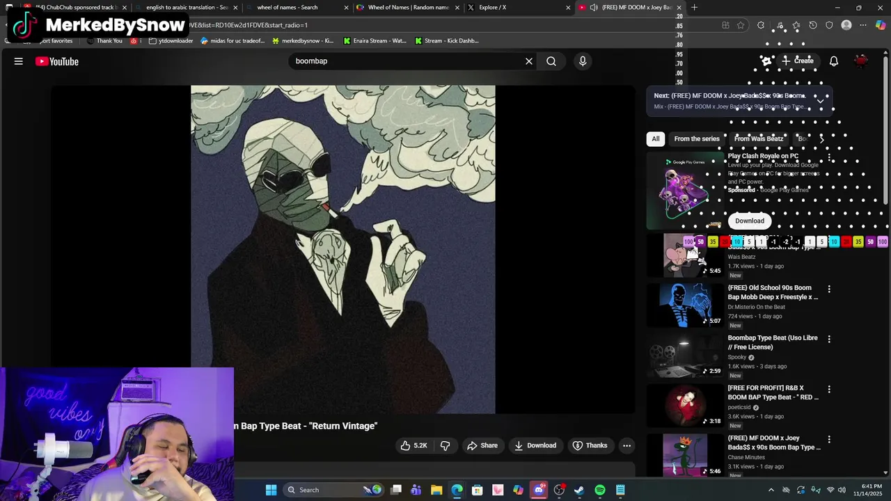
Task: Open browser history icon
Action: click(812, 25)
